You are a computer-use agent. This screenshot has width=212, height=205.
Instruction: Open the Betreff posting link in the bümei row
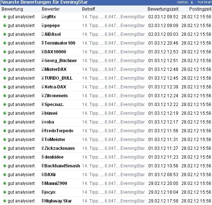tap(113, 113)
